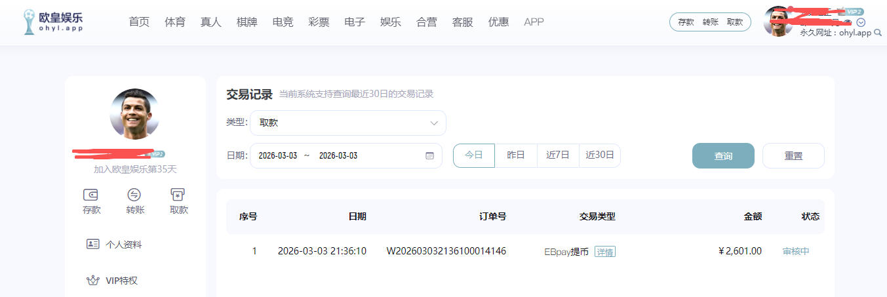
Task: Open 个人资料 profile card icon
Action: coord(93,244)
